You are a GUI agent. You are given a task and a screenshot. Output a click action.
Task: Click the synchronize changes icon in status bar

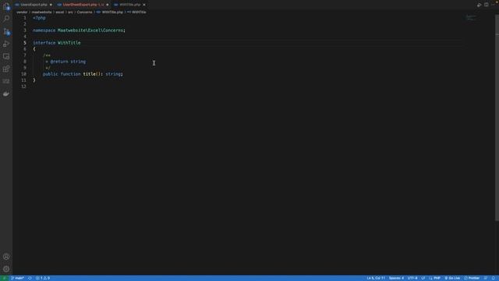point(30,278)
